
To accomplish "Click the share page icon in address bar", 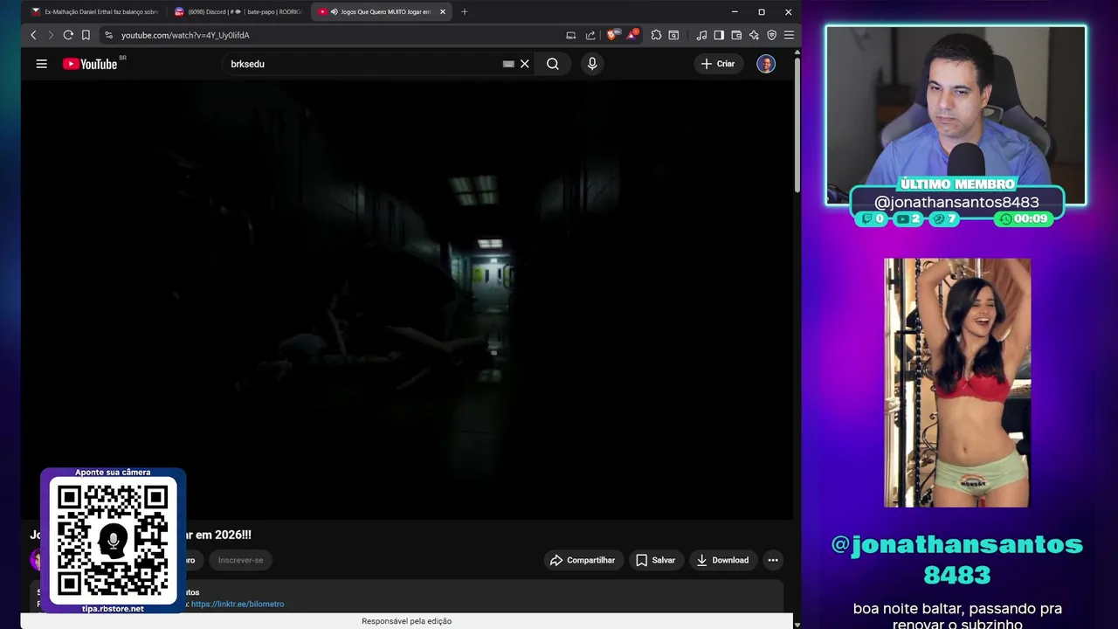I will click(x=590, y=35).
